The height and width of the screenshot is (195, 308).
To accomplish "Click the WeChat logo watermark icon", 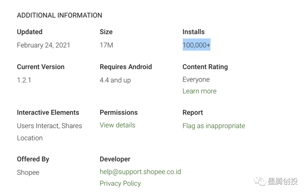I will pyautogui.click(x=260, y=181).
